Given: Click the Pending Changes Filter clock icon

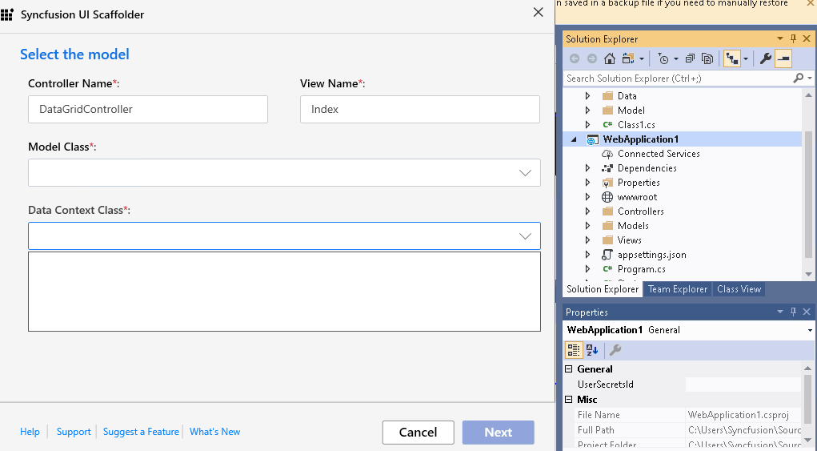Looking at the screenshot, I should coord(663,58).
